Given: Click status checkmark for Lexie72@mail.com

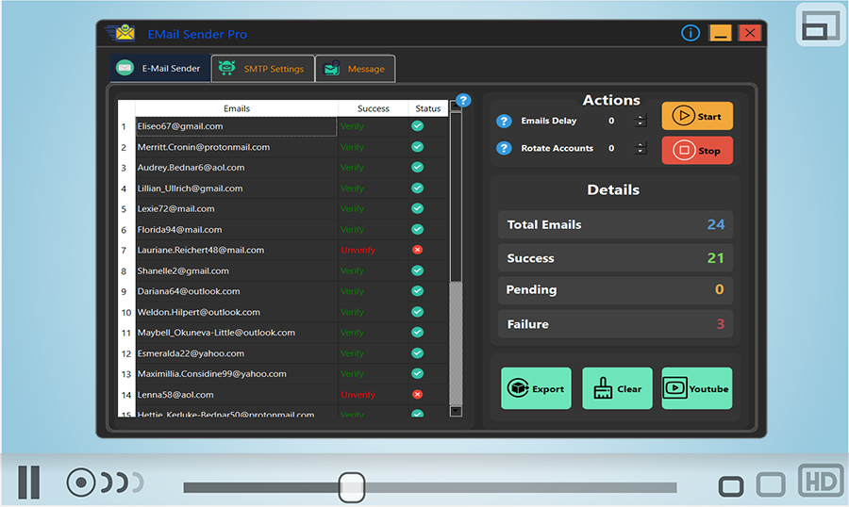Looking at the screenshot, I should click(x=418, y=208).
